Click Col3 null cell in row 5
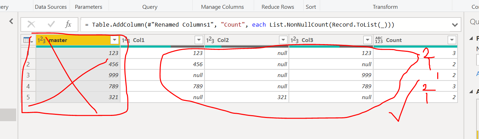The height and width of the screenshot is (139, 479). coord(331,97)
